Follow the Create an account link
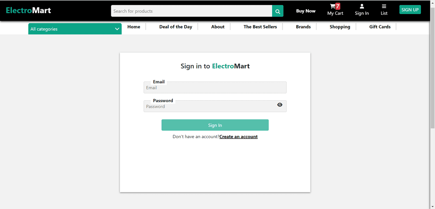Screen dimensions: 435x209 point(239,136)
